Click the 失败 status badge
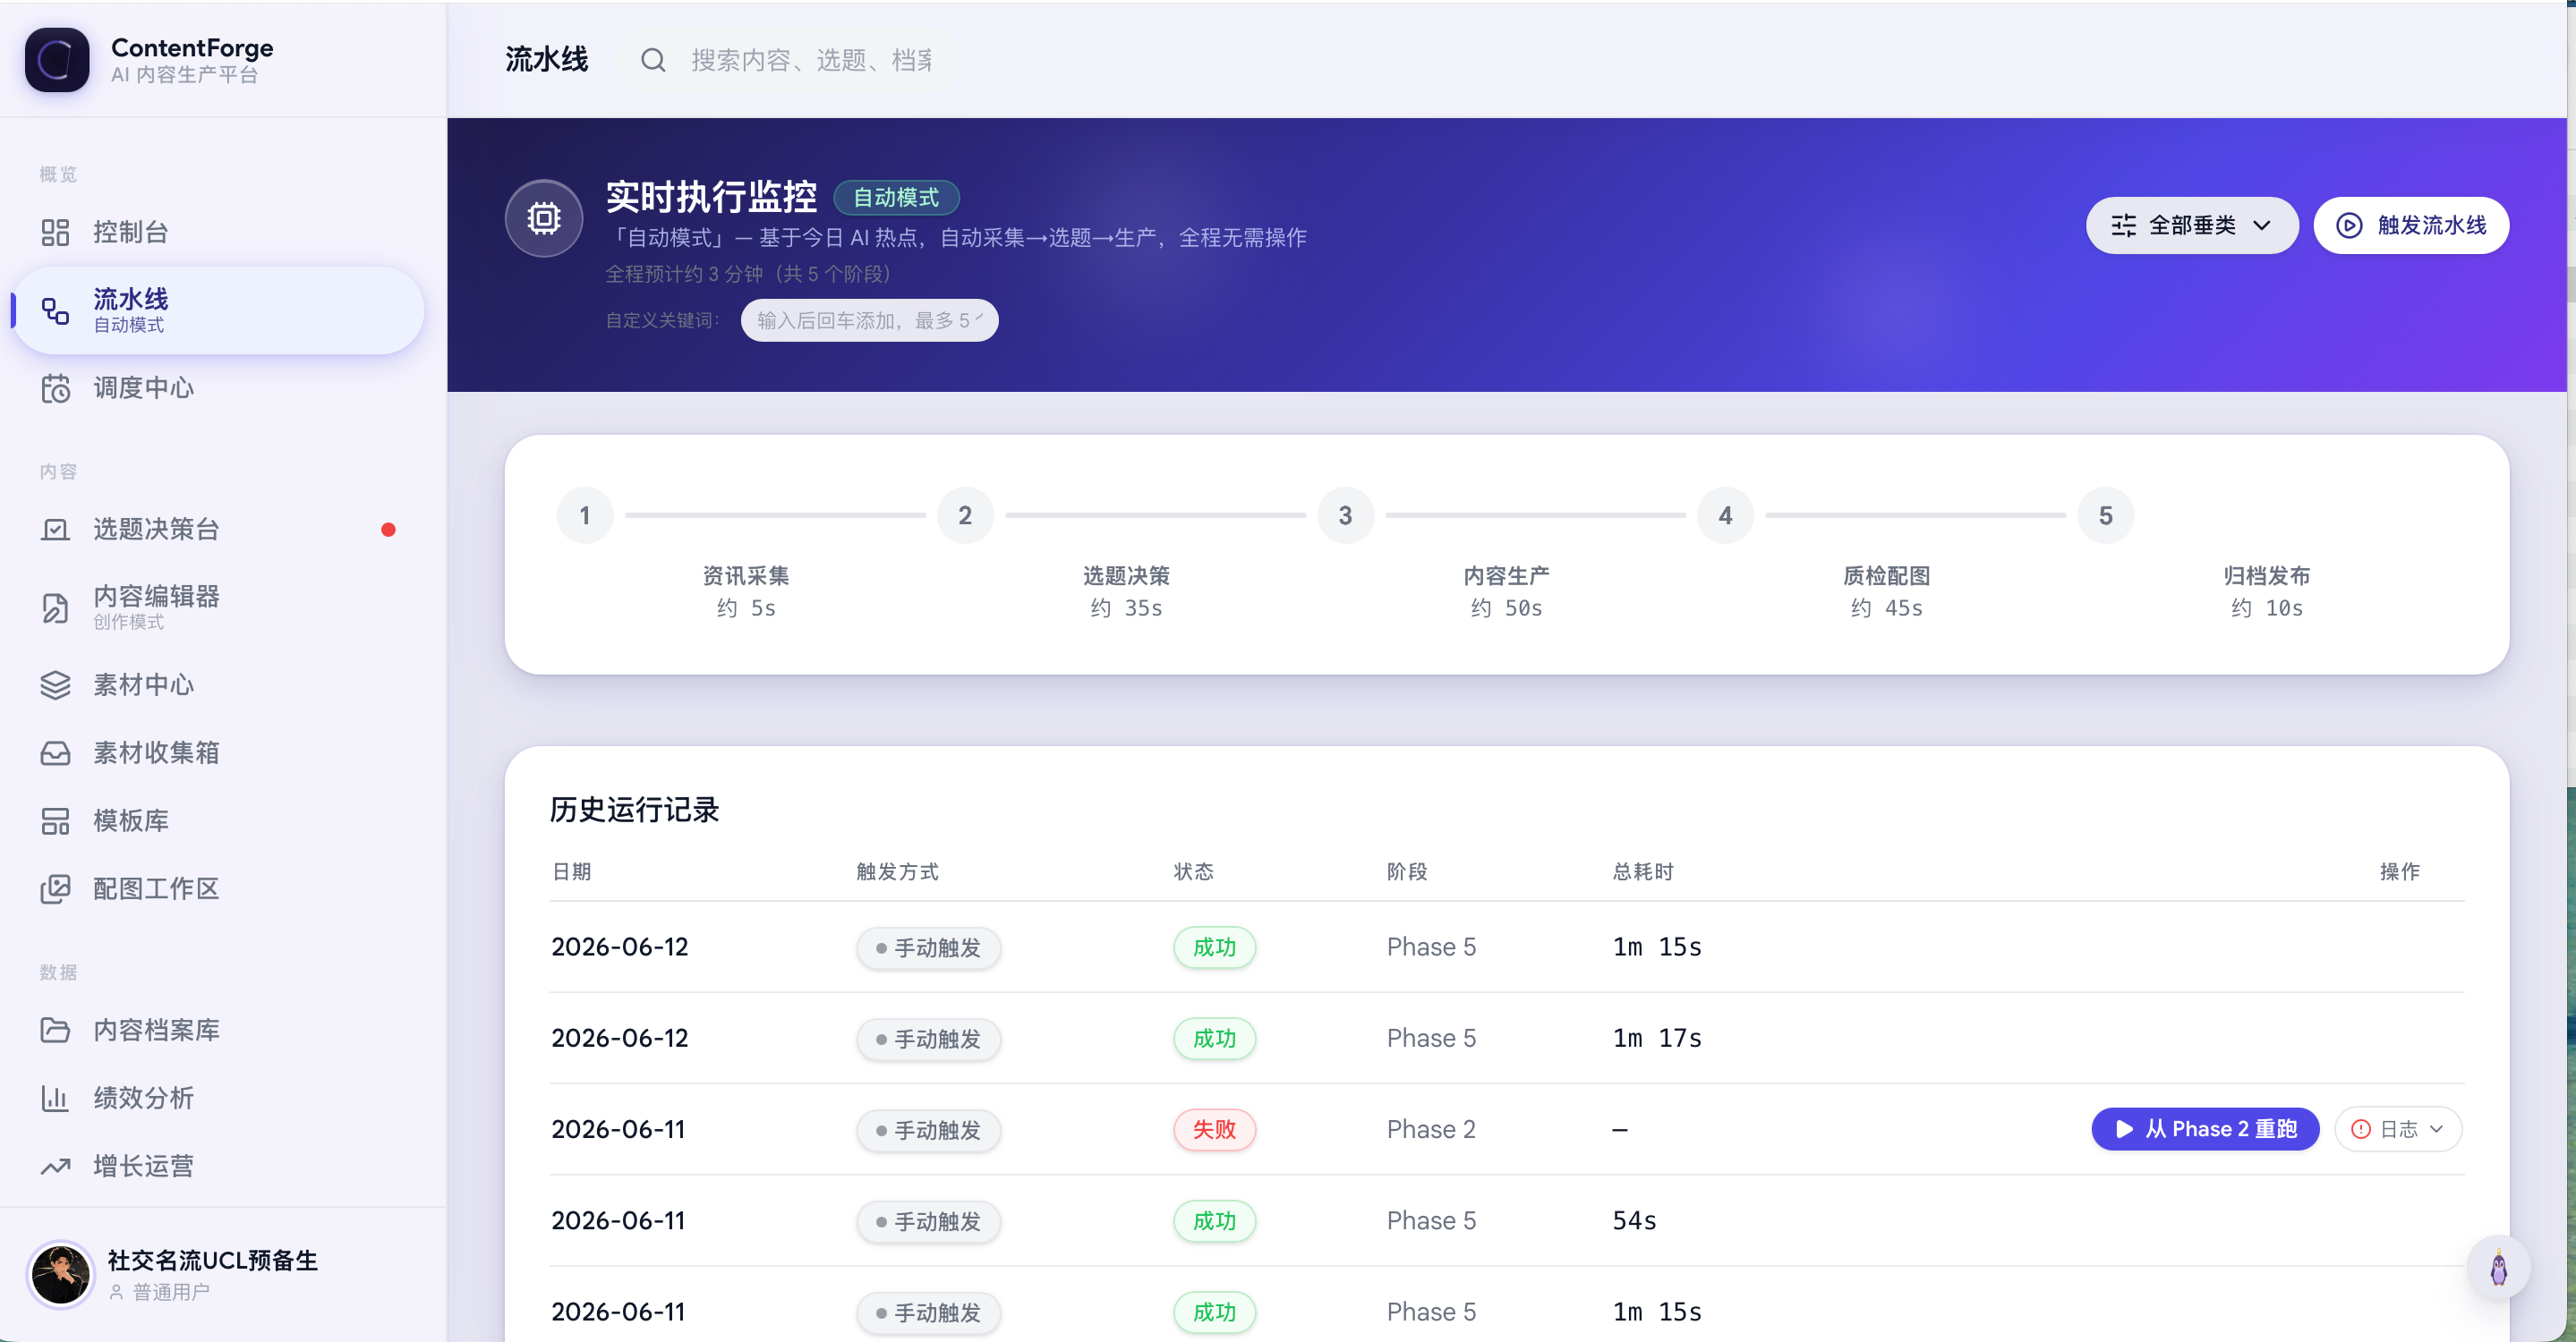The height and width of the screenshot is (1342, 2576). tap(1214, 1129)
